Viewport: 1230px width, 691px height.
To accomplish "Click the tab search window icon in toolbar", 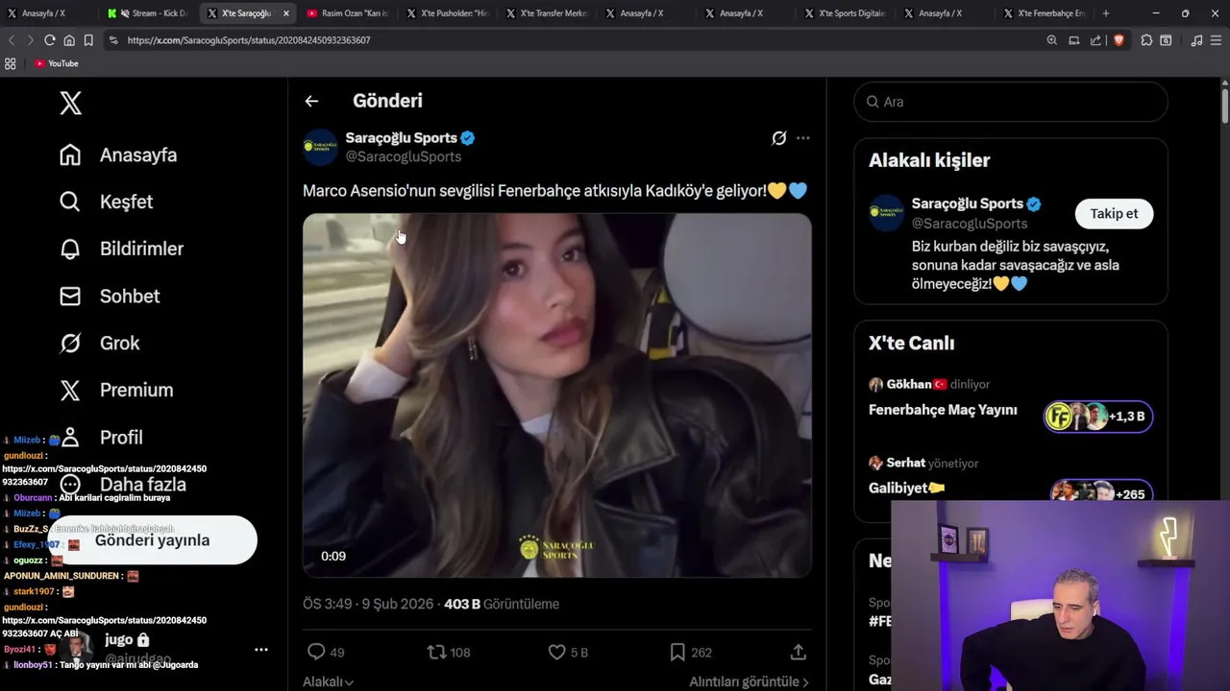I will 1166,40.
